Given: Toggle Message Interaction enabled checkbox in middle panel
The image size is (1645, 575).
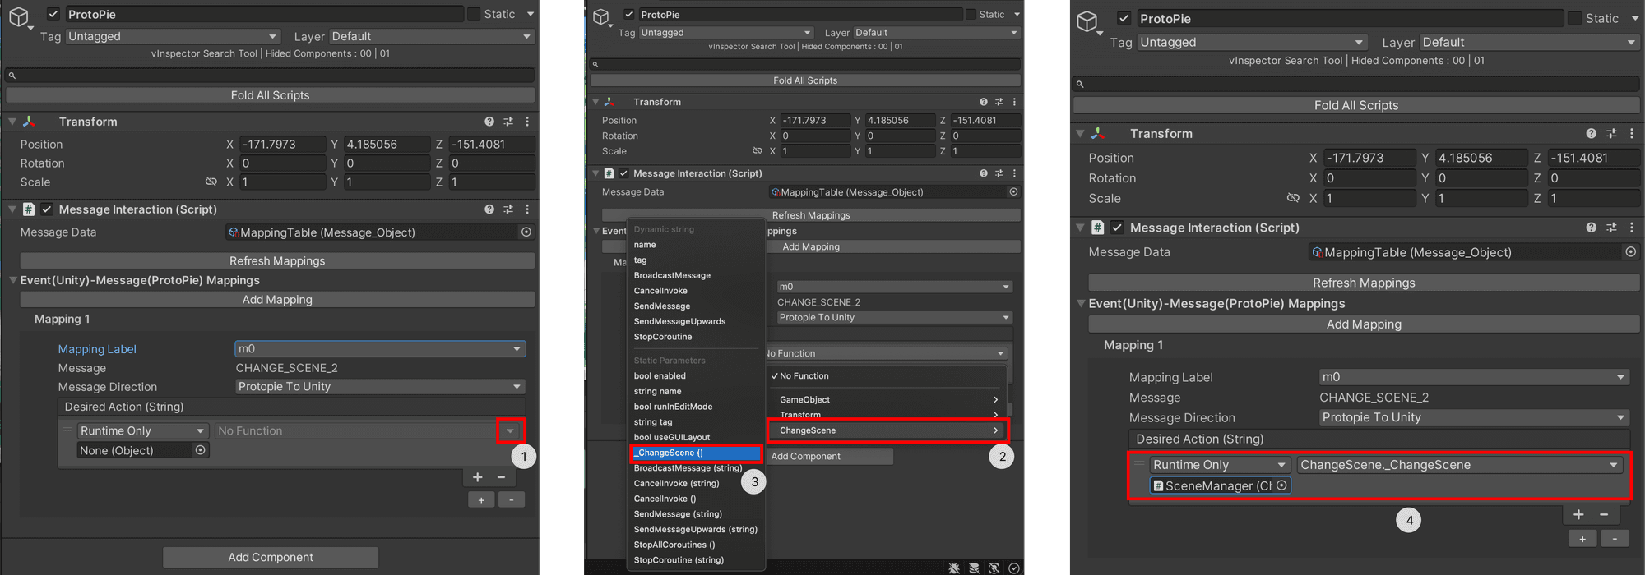Looking at the screenshot, I should tap(623, 173).
